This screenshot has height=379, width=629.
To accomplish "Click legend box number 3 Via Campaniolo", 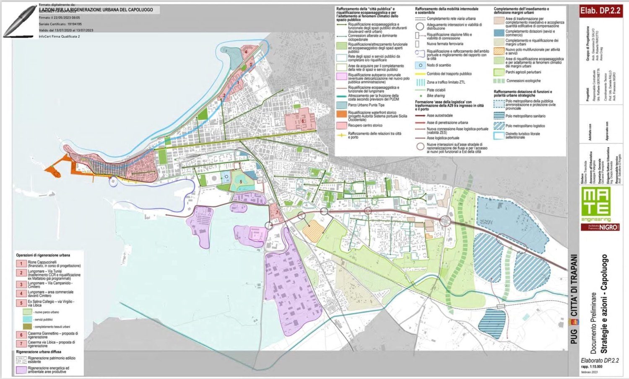I will tap(21, 284).
